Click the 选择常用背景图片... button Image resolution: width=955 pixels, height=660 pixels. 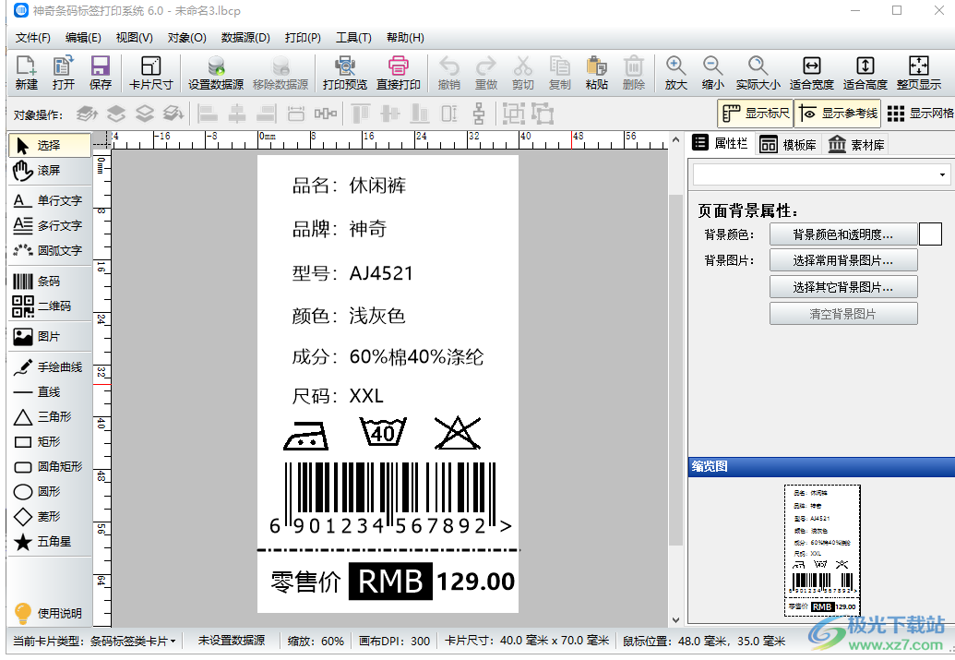(x=843, y=260)
